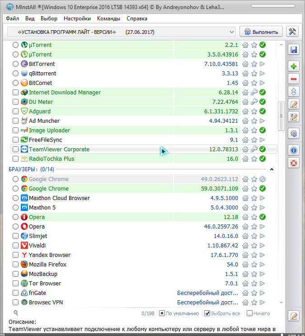
Task: Click the star icon for Mozilla Firefox
Action: coord(254,265)
